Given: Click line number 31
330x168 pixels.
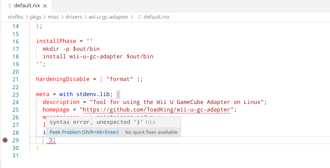Looking at the screenshot, I should pyautogui.click(x=15, y=156).
